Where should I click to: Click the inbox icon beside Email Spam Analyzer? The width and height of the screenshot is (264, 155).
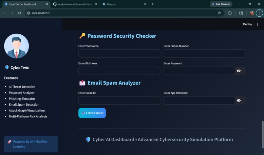[x=82, y=83]
